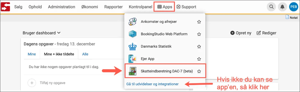This screenshot has width=300, height=92.
Task: Open the notifications bell
Action: [282, 7]
